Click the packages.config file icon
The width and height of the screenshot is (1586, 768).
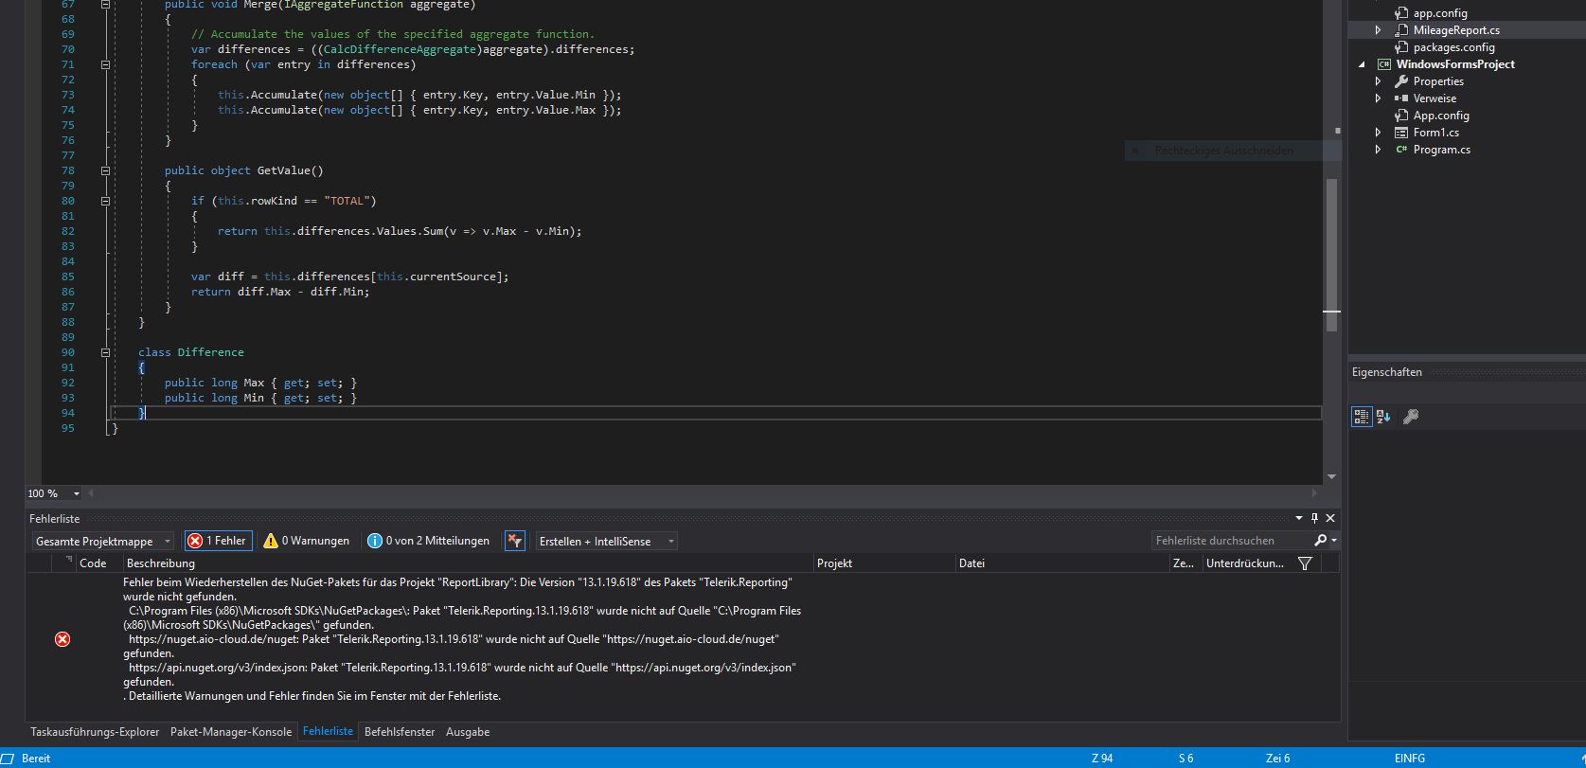pyautogui.click(x=1401, y=47)
